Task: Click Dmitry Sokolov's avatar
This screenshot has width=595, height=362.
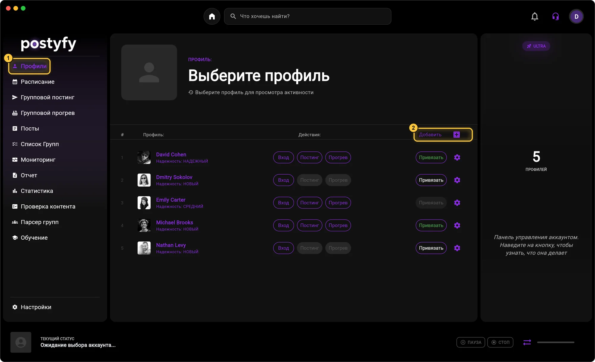Action: (144, 180)
